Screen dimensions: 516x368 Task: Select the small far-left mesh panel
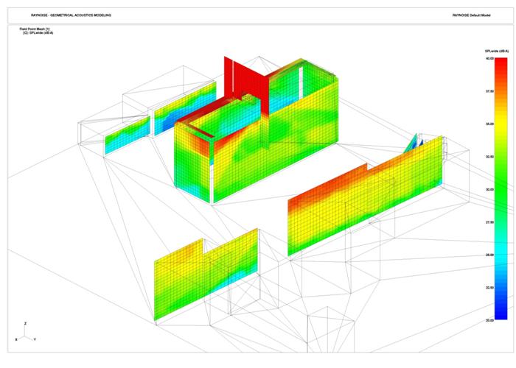click(x=124, y=137)
